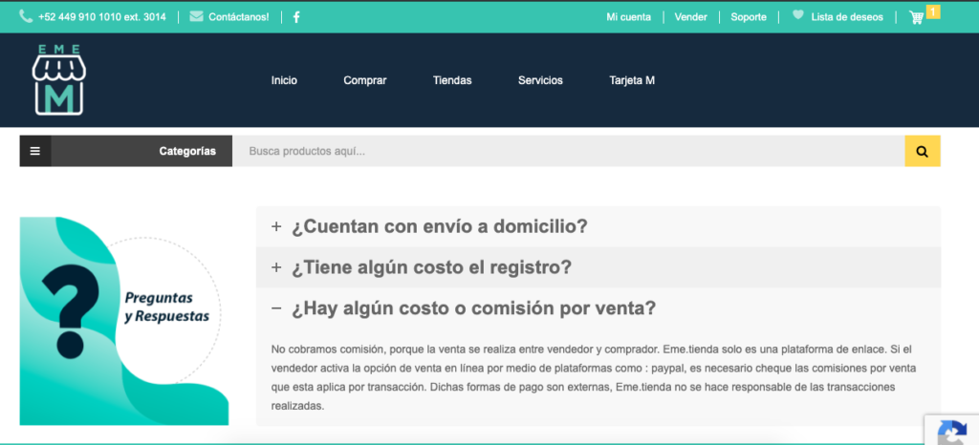Collapse the ¿Hay algún costo o comisión por venta? question
The width and height of the screenshot is (979, 445).
(x=473, y=308)
